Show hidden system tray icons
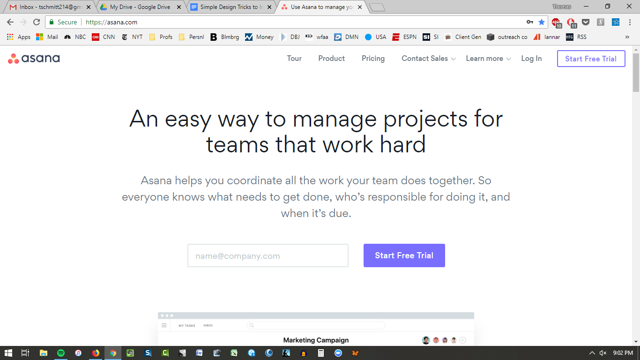Image resolution: width=640 pixels, height=360 pixels. click(x=592, y=353)
